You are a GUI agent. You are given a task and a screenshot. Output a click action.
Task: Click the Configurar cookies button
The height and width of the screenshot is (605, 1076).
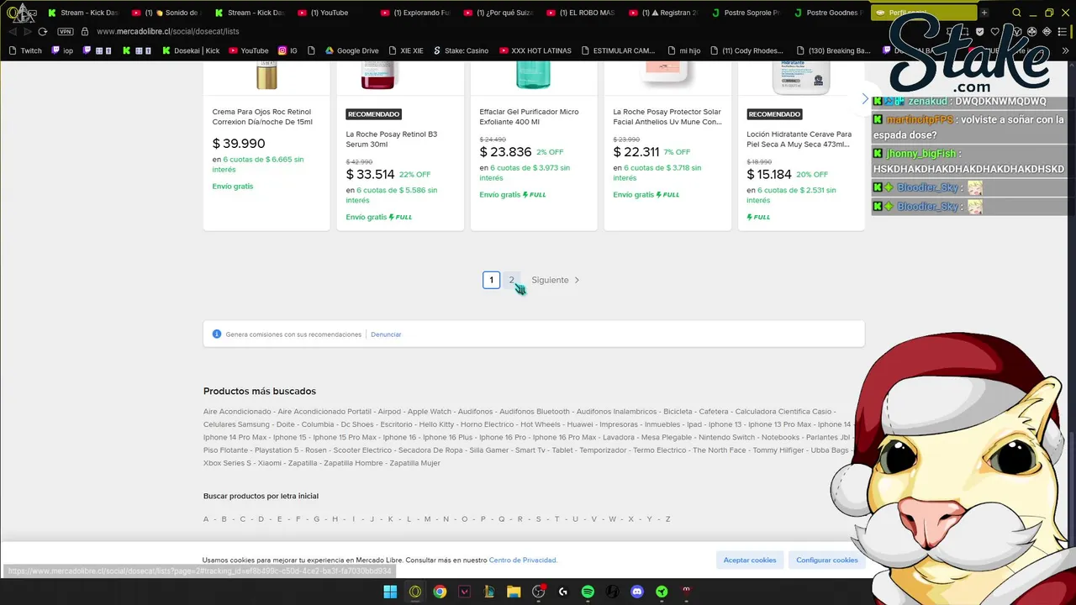[x=827, y=560]
